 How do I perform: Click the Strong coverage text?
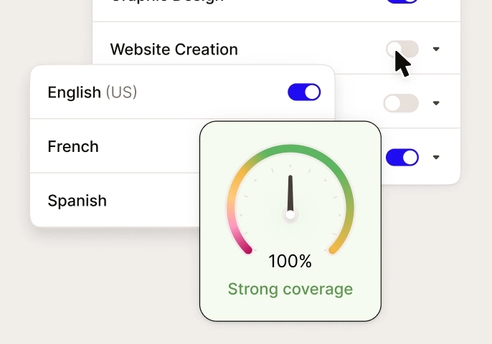click(290, 289)
